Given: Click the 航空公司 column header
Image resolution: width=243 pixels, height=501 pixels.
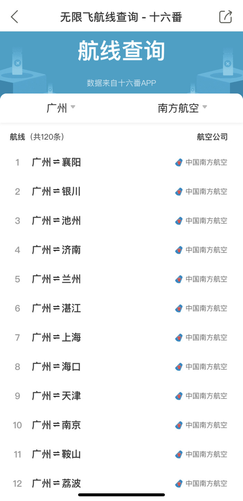Looking at the screenshot, I should pyautogui.click(x=212, y=137).
